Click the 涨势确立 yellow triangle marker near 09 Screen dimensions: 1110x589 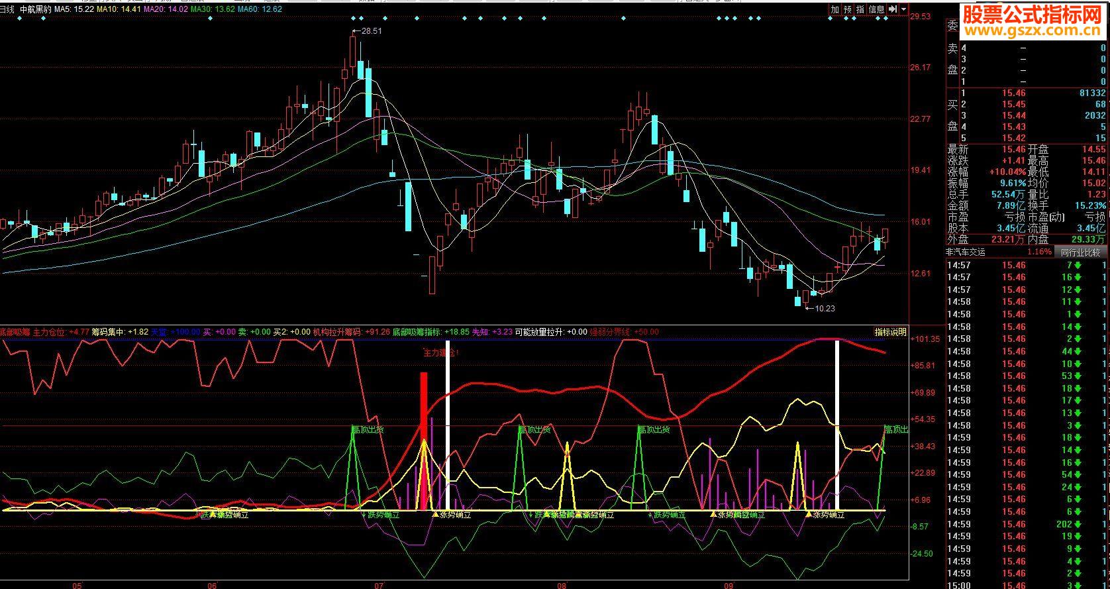point(713,514)
